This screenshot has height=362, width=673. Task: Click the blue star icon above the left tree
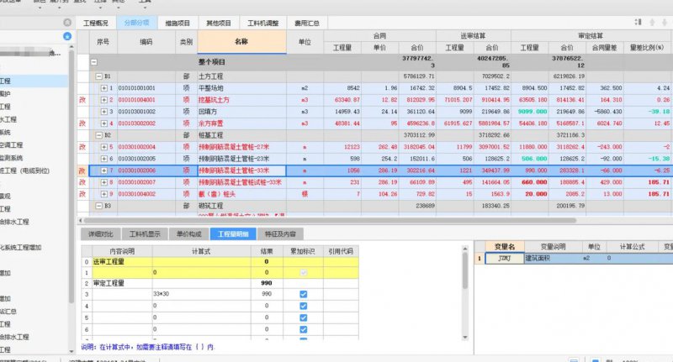click(67, 36)
